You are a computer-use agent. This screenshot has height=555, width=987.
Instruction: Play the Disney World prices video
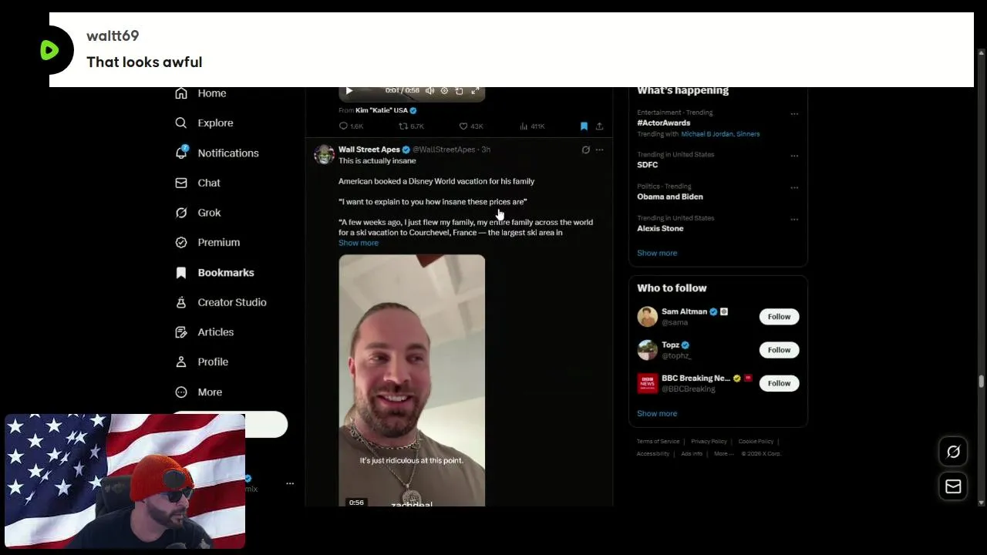click(x=412, y=380)
